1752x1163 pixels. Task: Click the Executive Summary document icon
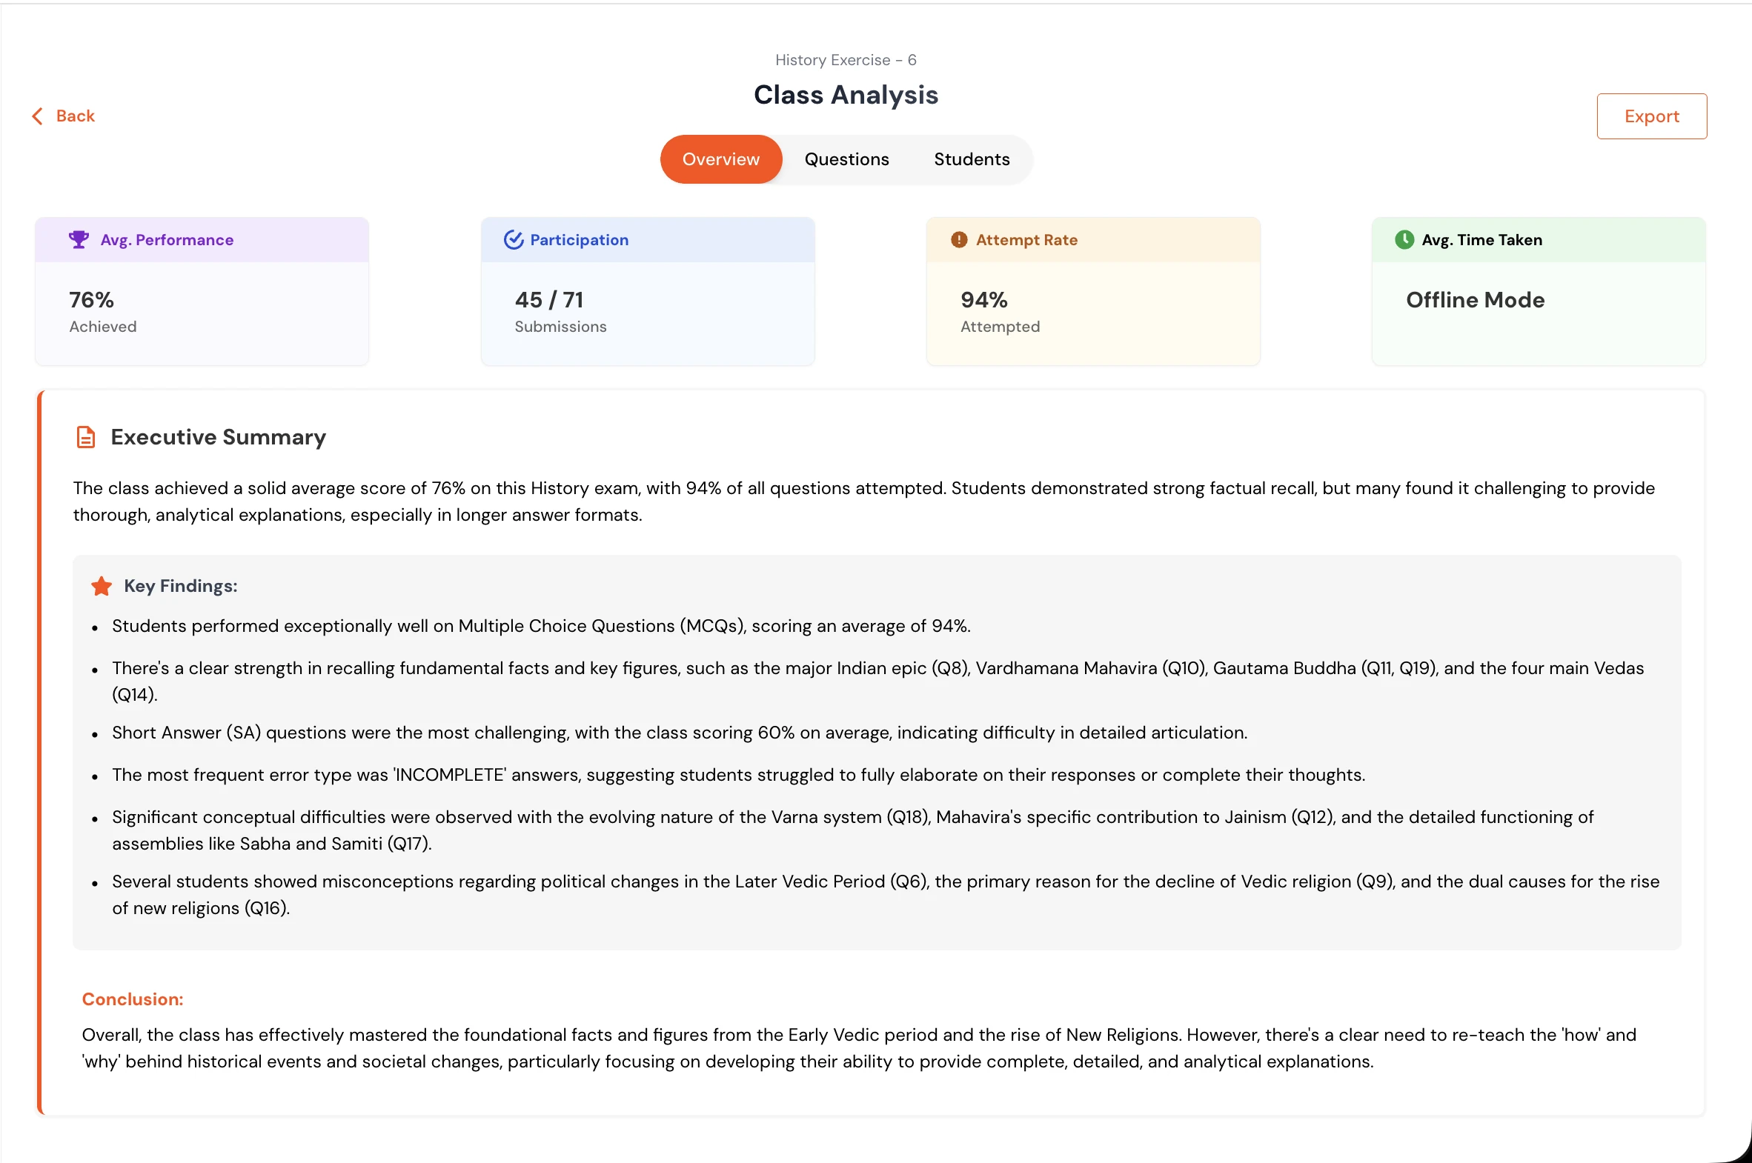point(86,438)
